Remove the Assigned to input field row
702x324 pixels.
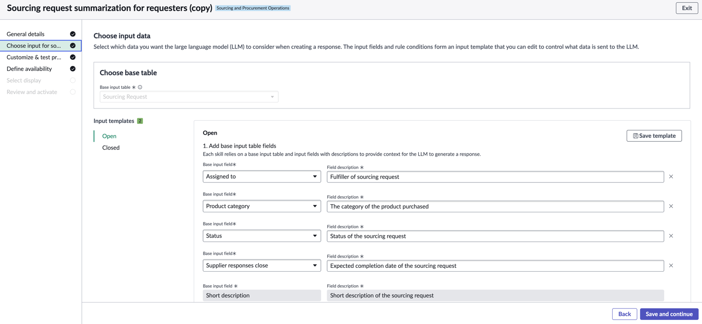671,177
